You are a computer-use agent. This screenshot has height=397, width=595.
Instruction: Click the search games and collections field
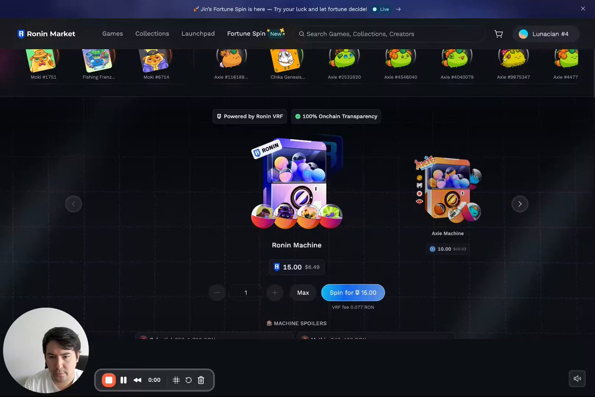click(x=389, y=34)
